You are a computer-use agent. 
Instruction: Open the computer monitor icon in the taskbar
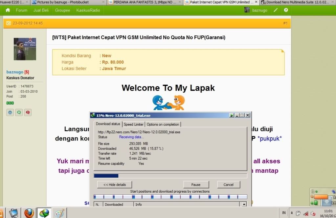coord(14,213)
